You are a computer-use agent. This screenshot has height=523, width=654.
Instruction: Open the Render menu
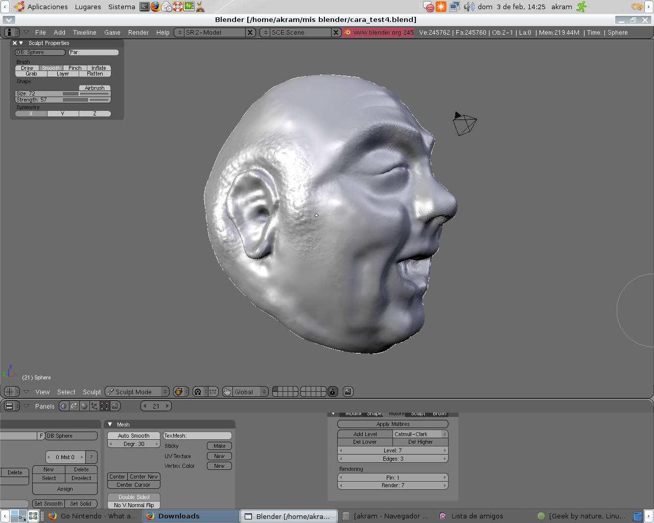coord(138,32)
